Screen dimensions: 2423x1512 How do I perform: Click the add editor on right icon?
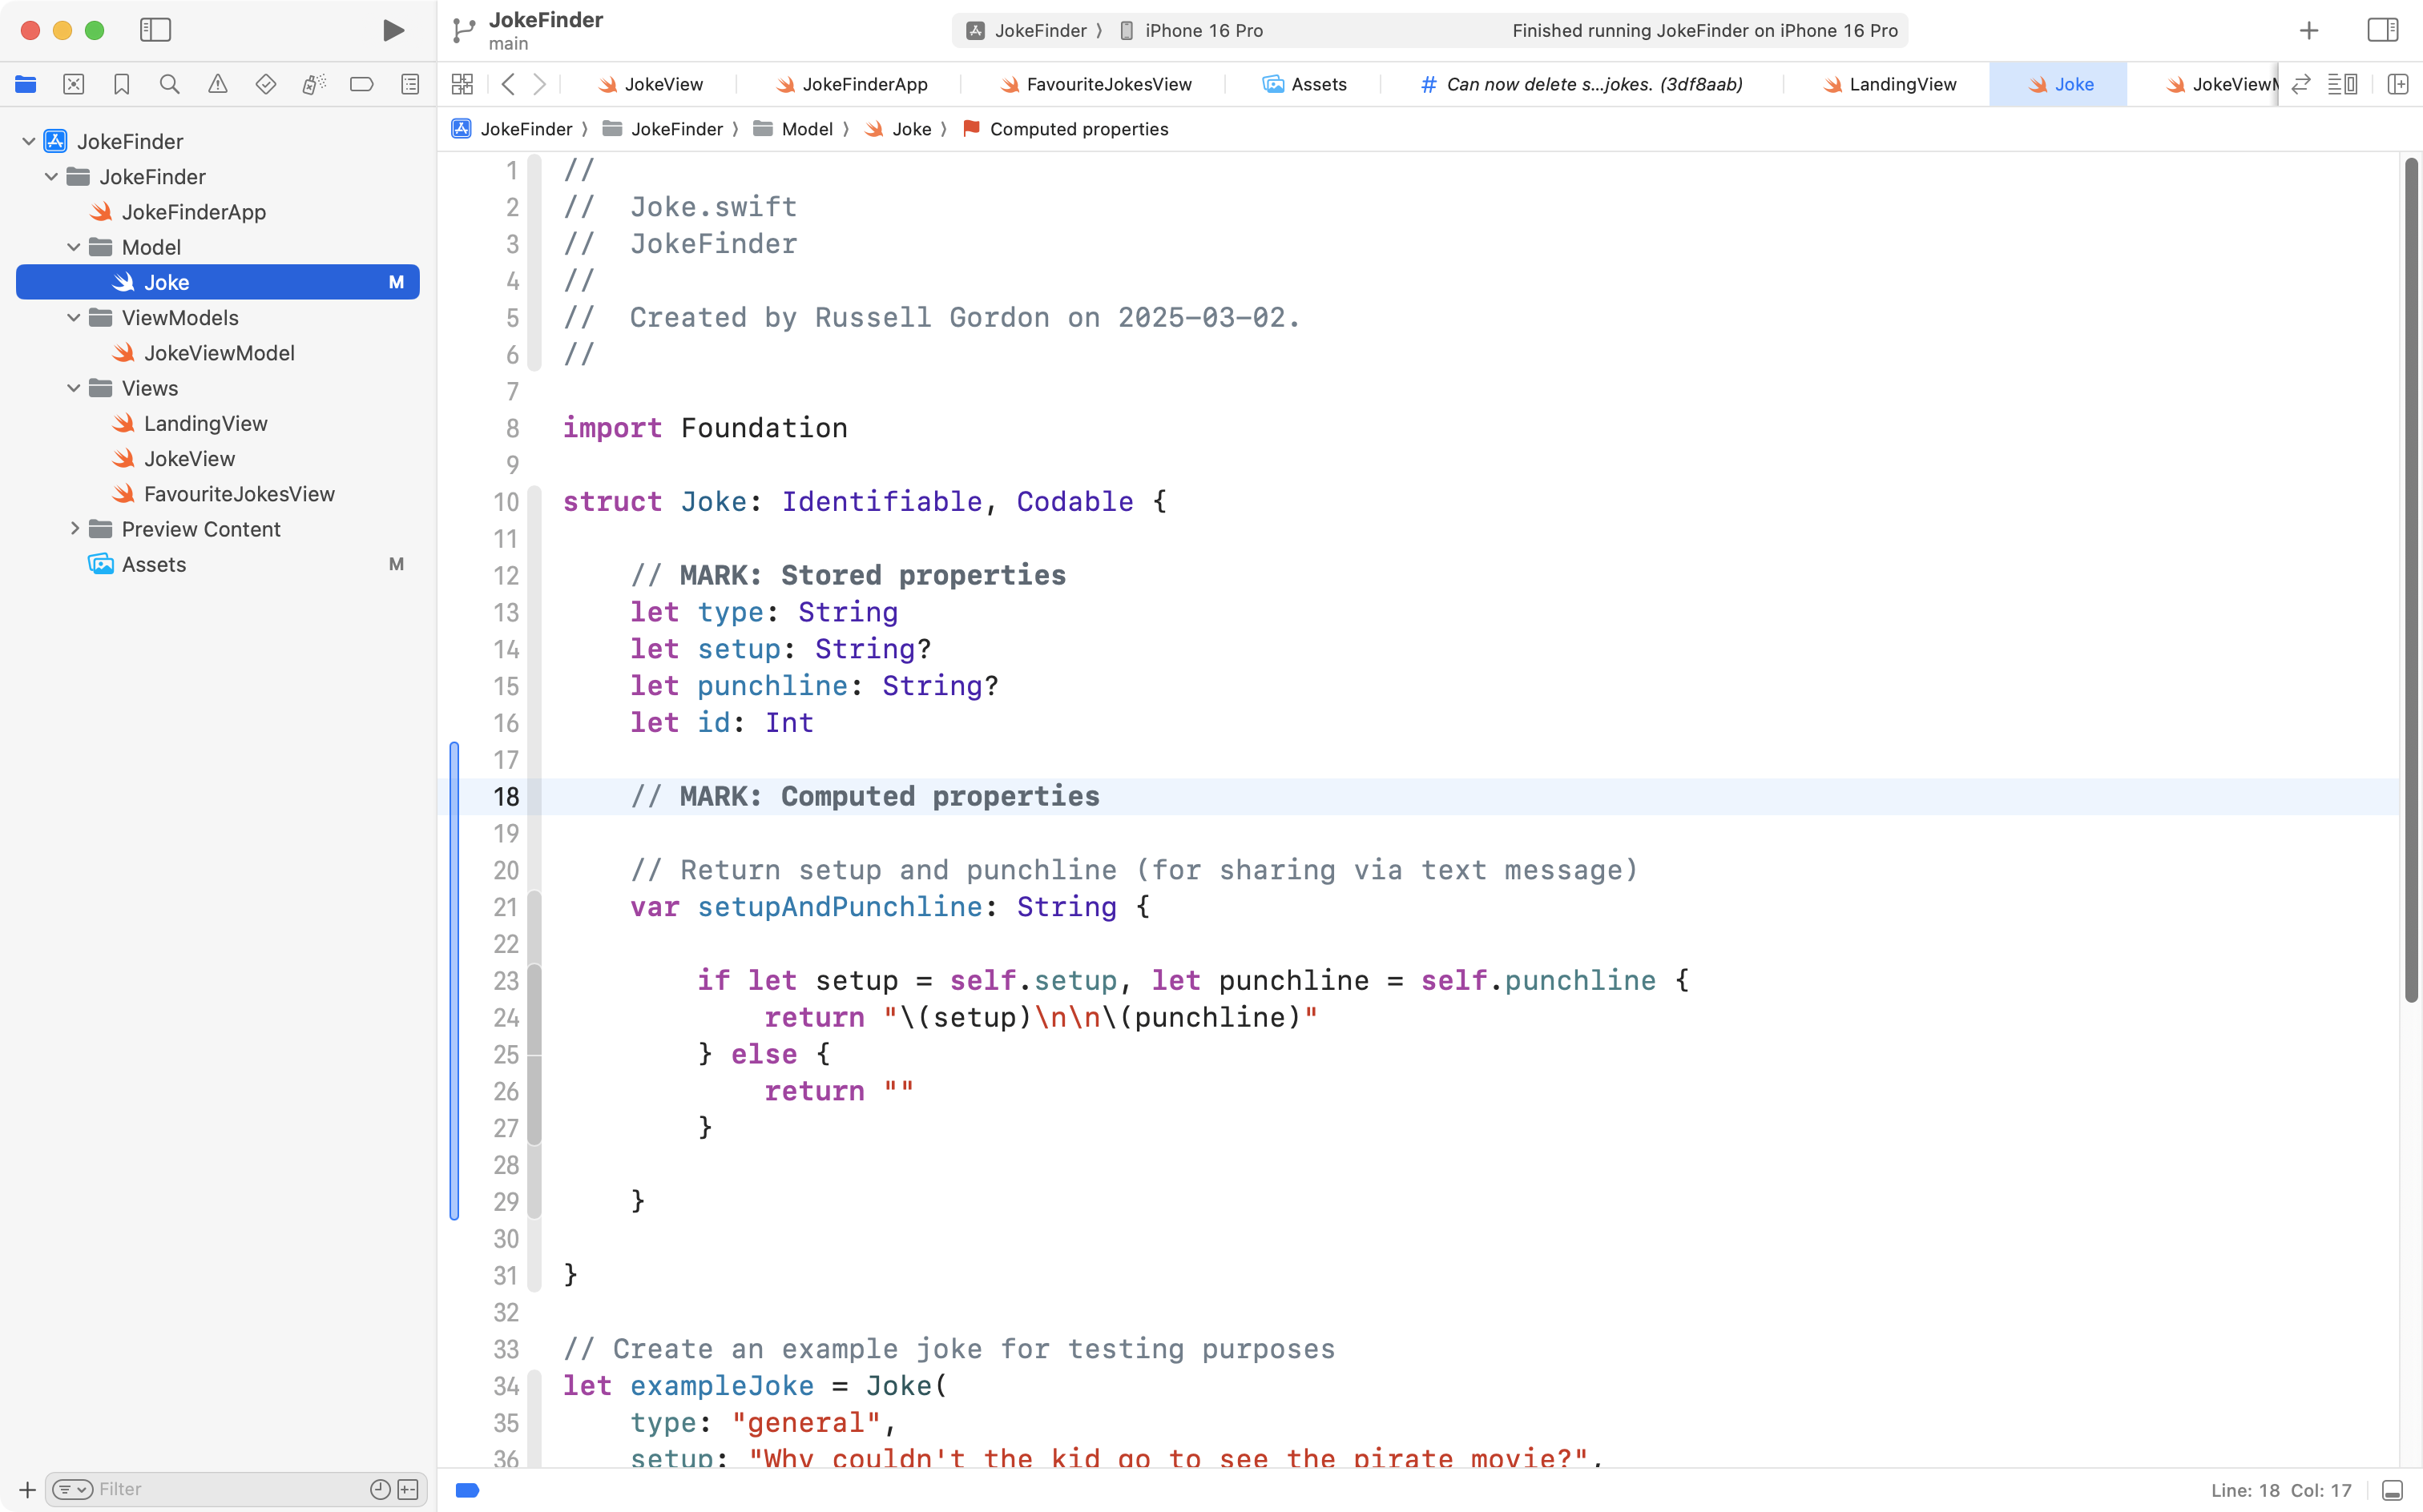tap(2397, 84)
